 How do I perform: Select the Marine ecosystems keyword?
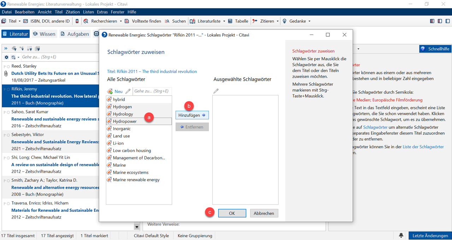(131, 173)
